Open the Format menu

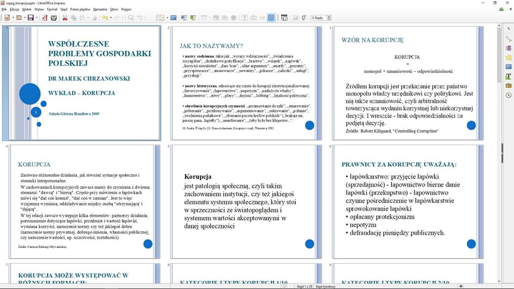click(x=52, y=9)
